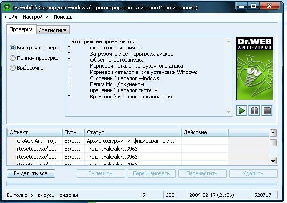Viewport: 287px width, 203px height.
Task: Click the scan progress bar
Action: 142,184
